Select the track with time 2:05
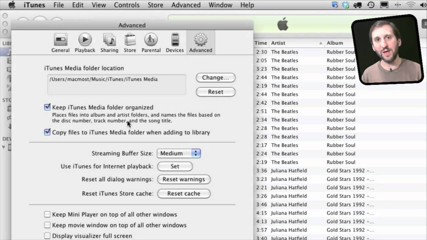Viewport: 427px width, 240px height. [x=340, y=60]
